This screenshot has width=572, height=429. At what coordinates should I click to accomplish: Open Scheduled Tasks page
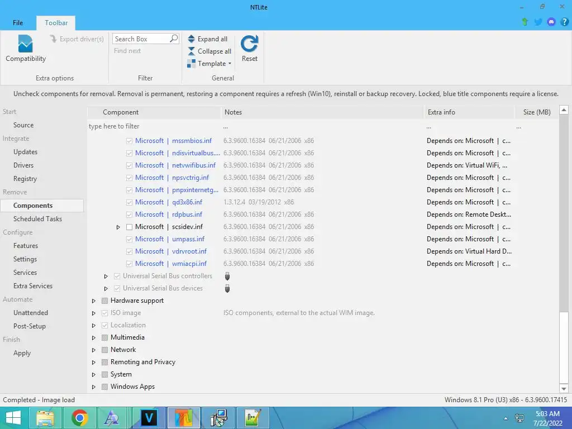pyautogui.click(x=37, y=219)
